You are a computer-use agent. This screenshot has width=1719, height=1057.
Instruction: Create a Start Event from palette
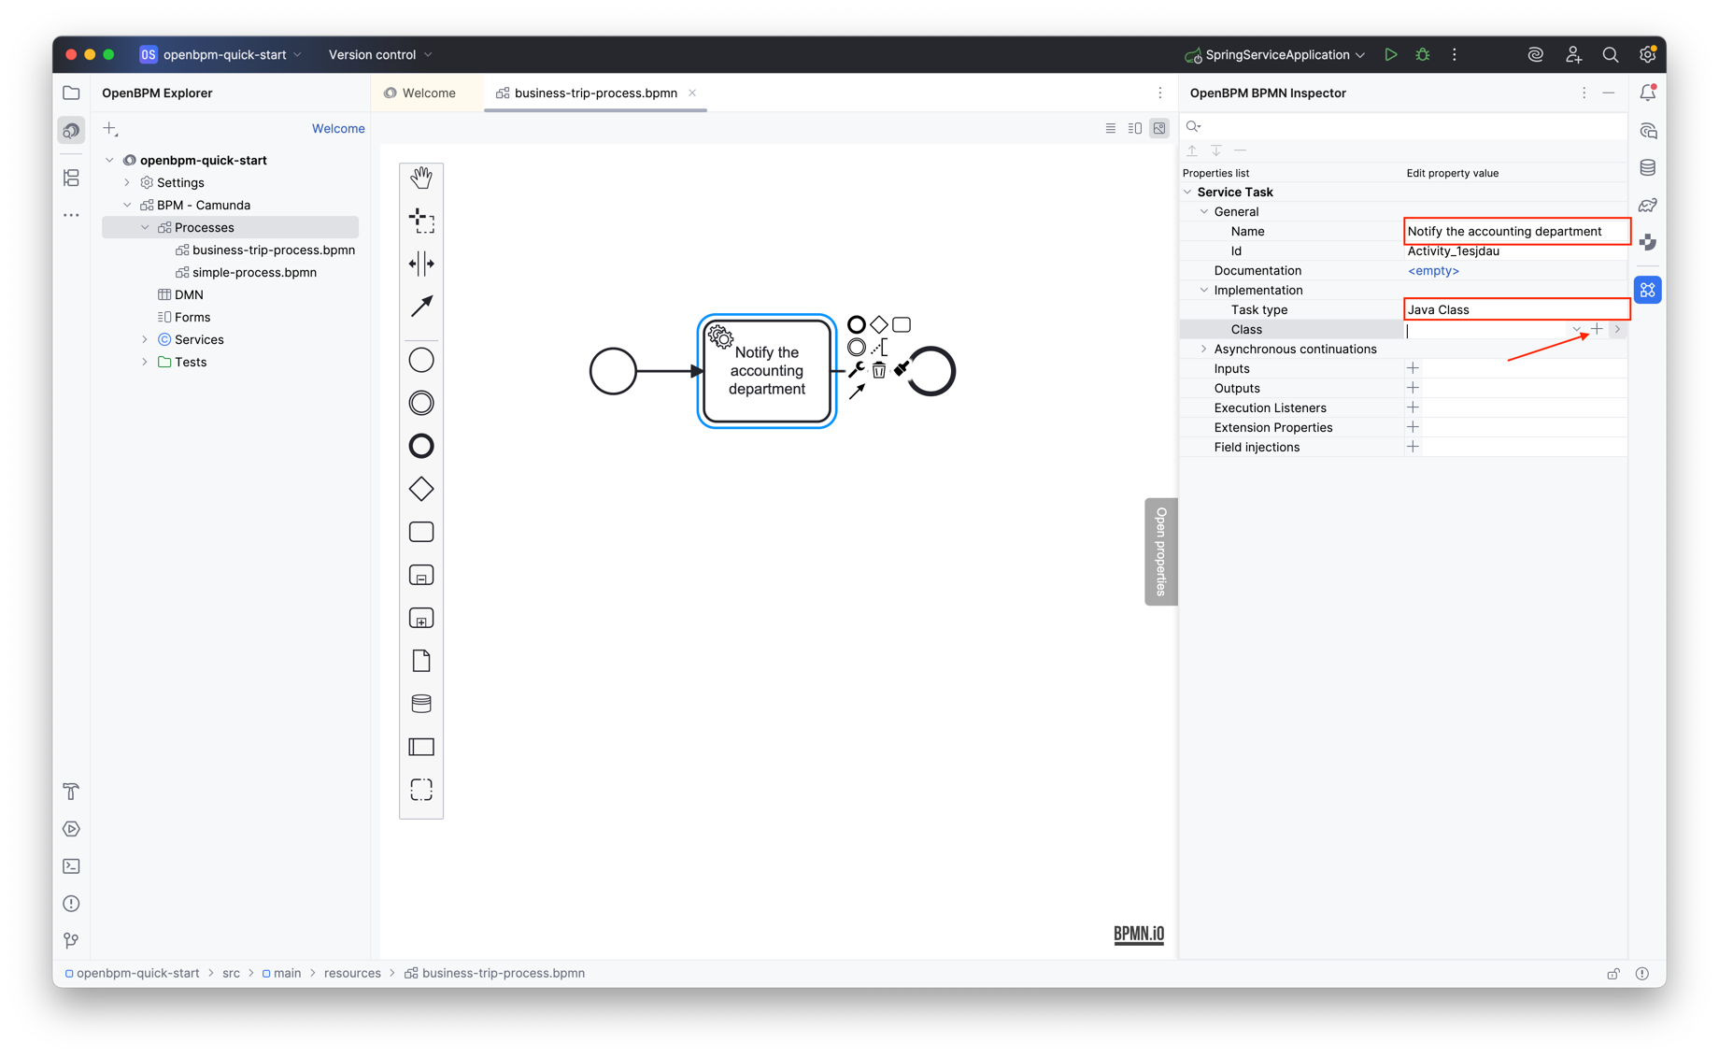(421, 360)
